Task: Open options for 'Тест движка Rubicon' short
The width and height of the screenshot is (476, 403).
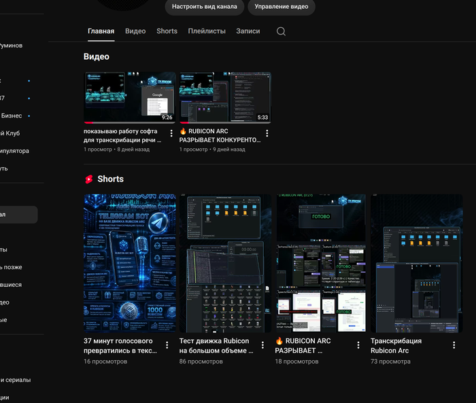Action: [262, 345]
